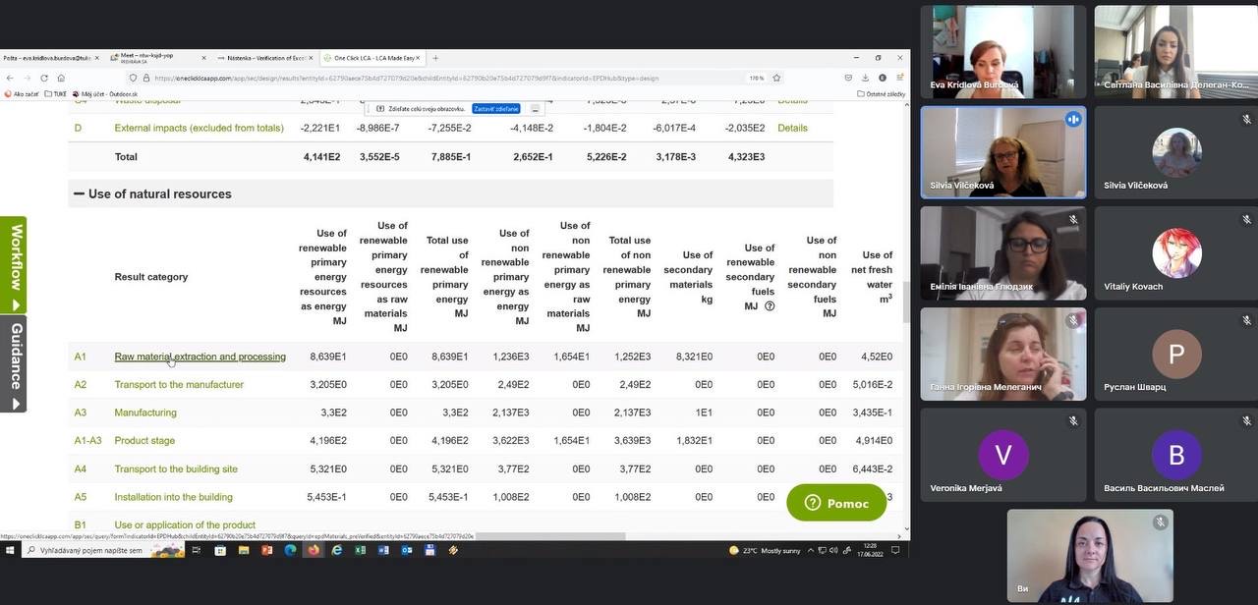
Task: Select Veronika Merjavá's participant tile
Action: click(x=1003, y=456)
